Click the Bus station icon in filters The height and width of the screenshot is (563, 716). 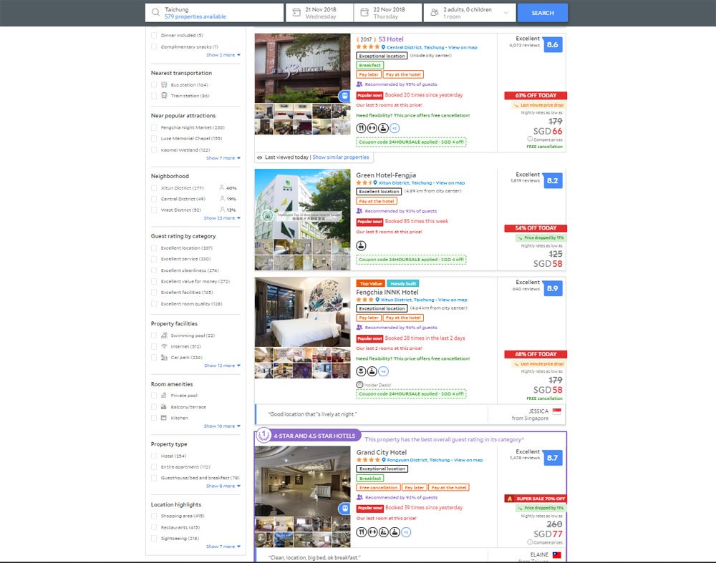(164, 85)
